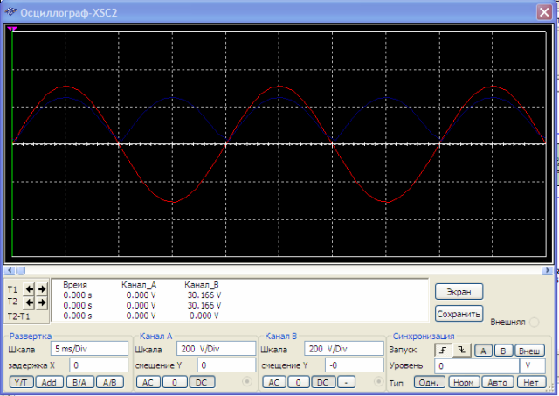The height and width of the screenshot is (396, 559).
Task: Select trigger source B
Action: [x=503, y=351]
